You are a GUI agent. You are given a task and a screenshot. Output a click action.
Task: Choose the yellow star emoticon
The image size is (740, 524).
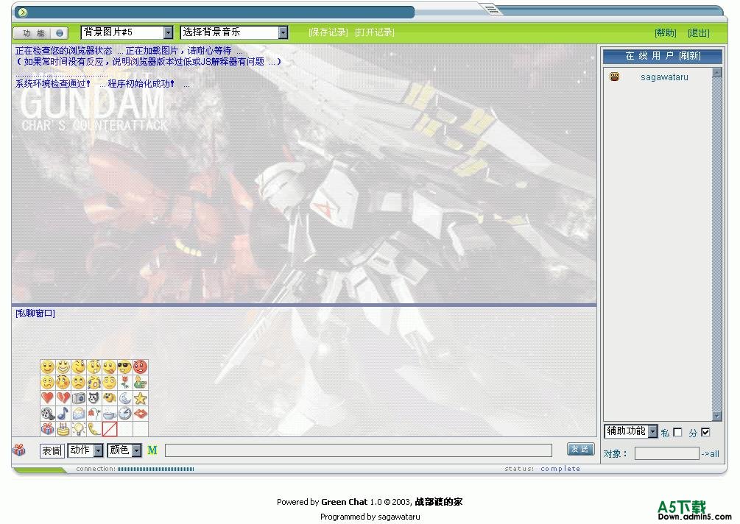coord(140,398)
